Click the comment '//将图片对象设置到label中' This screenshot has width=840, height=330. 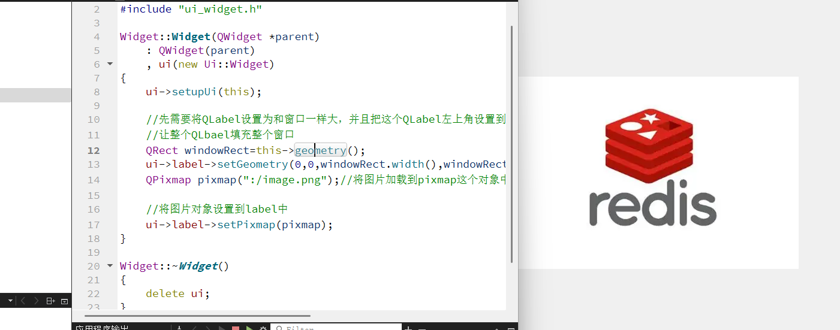(x=217, y=209)
